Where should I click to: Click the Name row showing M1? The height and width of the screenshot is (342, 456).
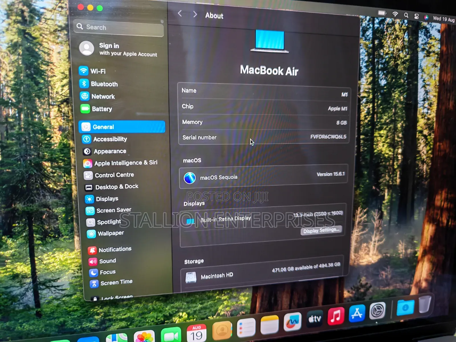264,92
